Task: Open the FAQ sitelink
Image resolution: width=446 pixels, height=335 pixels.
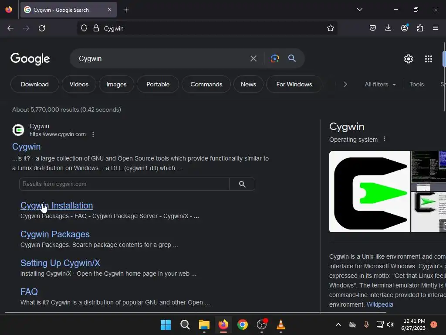Action: (29, 292)
